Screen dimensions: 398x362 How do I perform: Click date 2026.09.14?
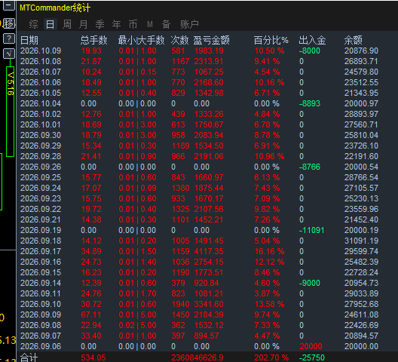point(41,283)
